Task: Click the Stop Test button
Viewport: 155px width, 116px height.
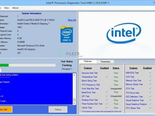Action: pos(6,109)
